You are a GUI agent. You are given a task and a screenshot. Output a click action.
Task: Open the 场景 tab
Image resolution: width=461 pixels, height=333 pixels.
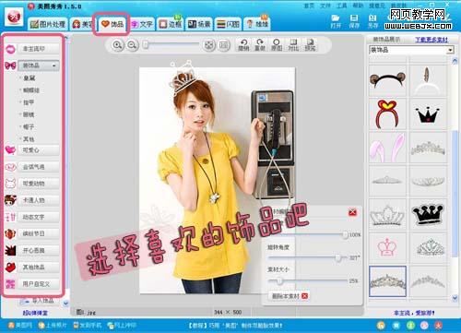[199, 24]
